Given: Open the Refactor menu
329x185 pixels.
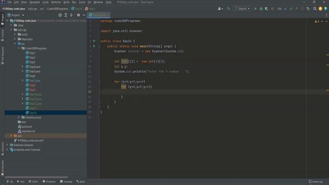Looking at the screenshot, I should (x=56, y=2).
